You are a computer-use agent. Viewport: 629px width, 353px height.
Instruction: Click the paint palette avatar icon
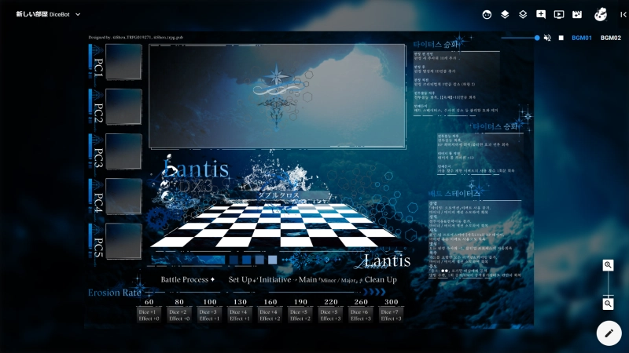pos(600,14)
